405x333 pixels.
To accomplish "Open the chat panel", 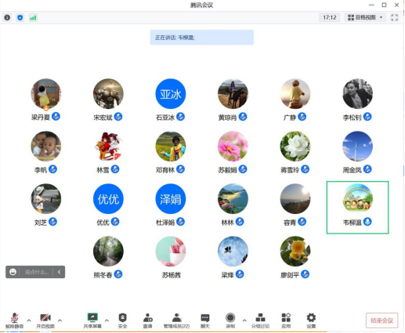I will click(x=205, y=320).
